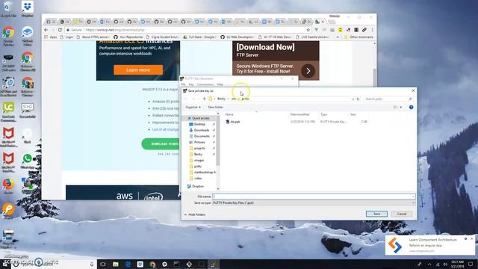This screenshot has height=269, width=478.
Task: Sort files by the Type column
Action: click(x=323, y=114)
